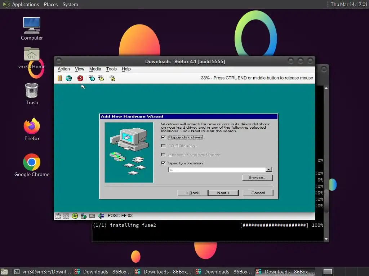Click the location path input field
This screenshot has height=276, width=369.
217,170
